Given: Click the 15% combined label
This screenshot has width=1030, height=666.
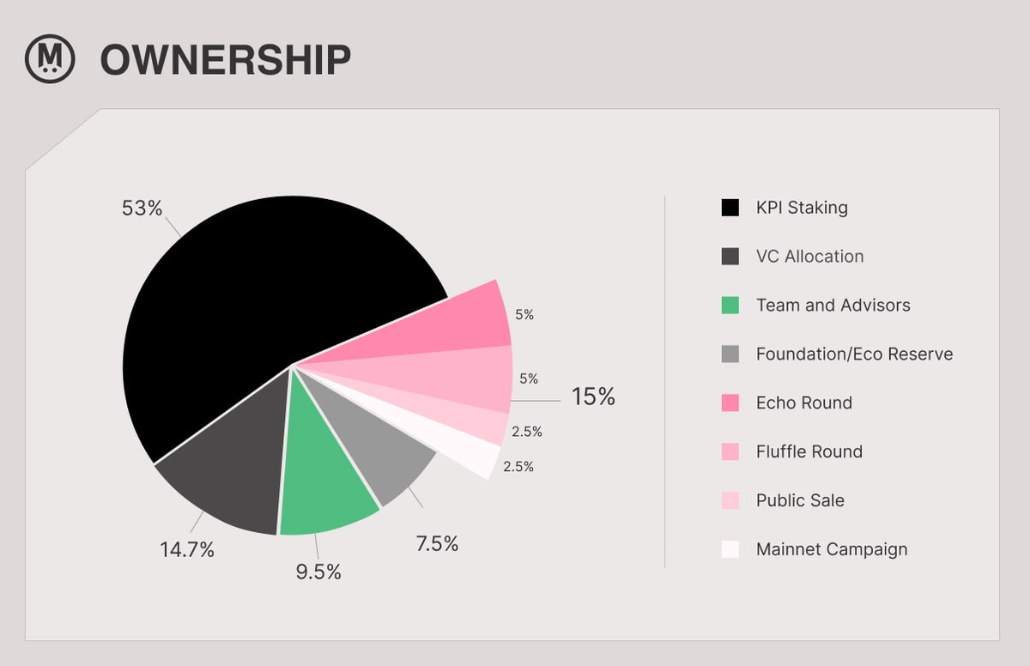Looking at the screenshot, I should [593, 397].
